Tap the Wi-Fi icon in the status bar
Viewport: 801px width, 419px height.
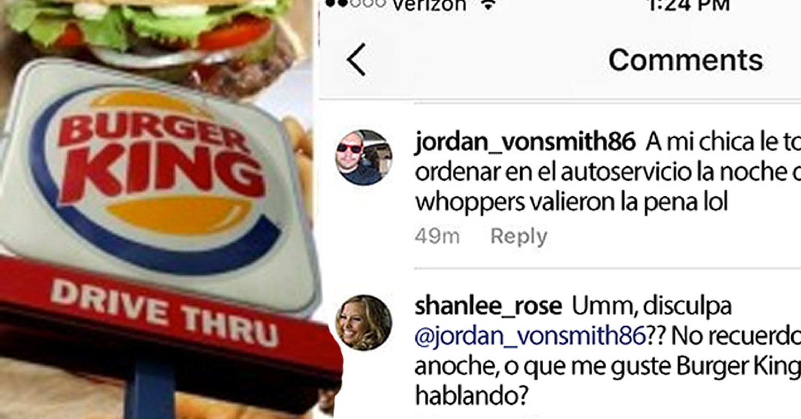[488, 5]
